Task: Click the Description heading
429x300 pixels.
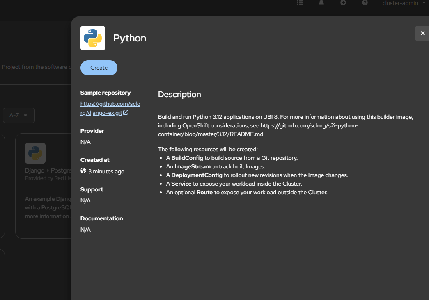Action: tap(179, 94)
